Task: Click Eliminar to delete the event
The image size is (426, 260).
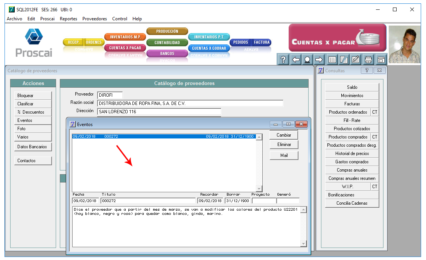Action: click(x=284, y=144)
